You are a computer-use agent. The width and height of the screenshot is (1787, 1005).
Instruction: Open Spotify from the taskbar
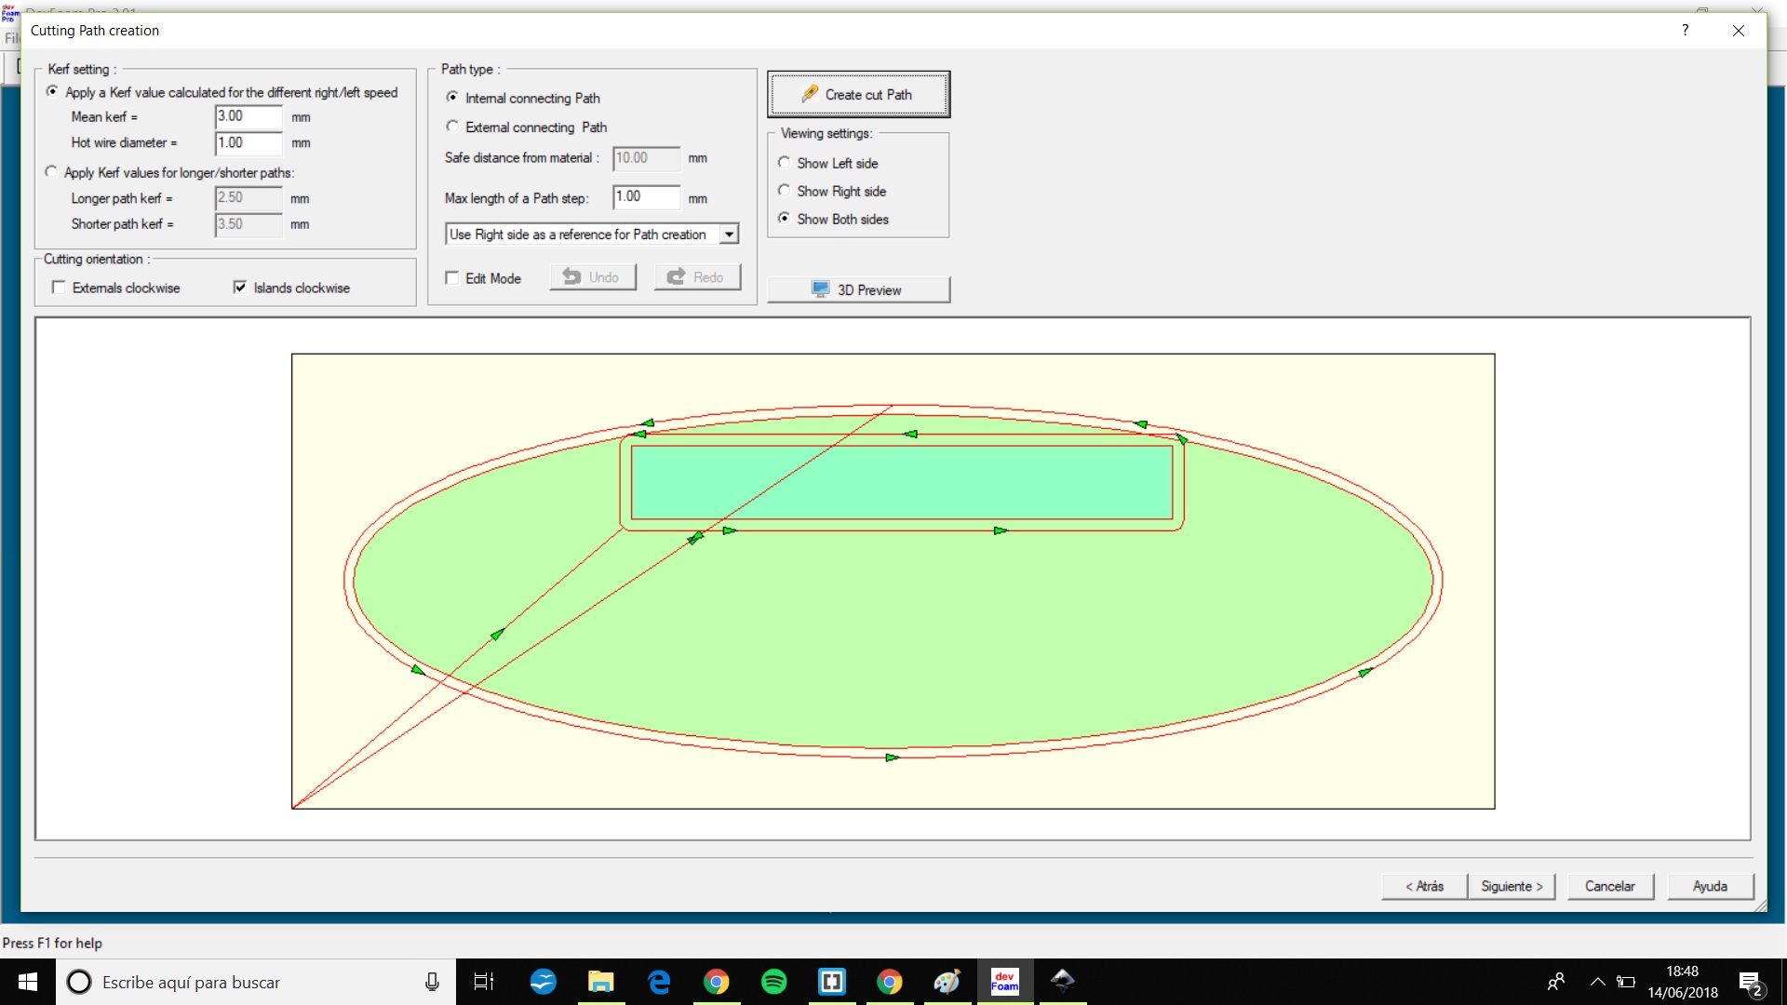coord(773,982)
